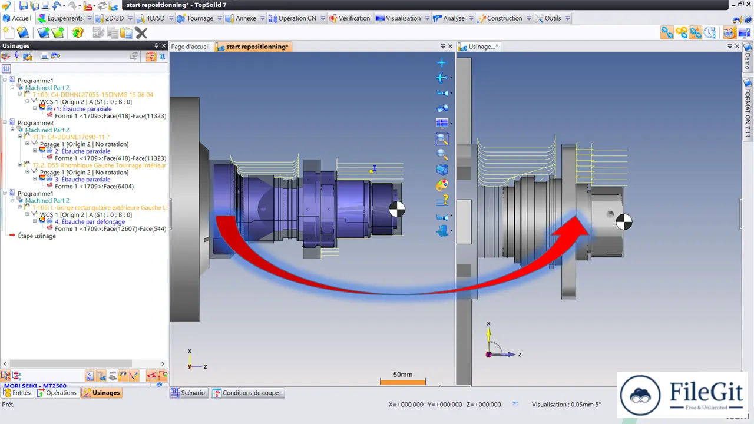
Task: Click the percent N icon in bottom panel toolbar
Action: (x=90, y=375)
